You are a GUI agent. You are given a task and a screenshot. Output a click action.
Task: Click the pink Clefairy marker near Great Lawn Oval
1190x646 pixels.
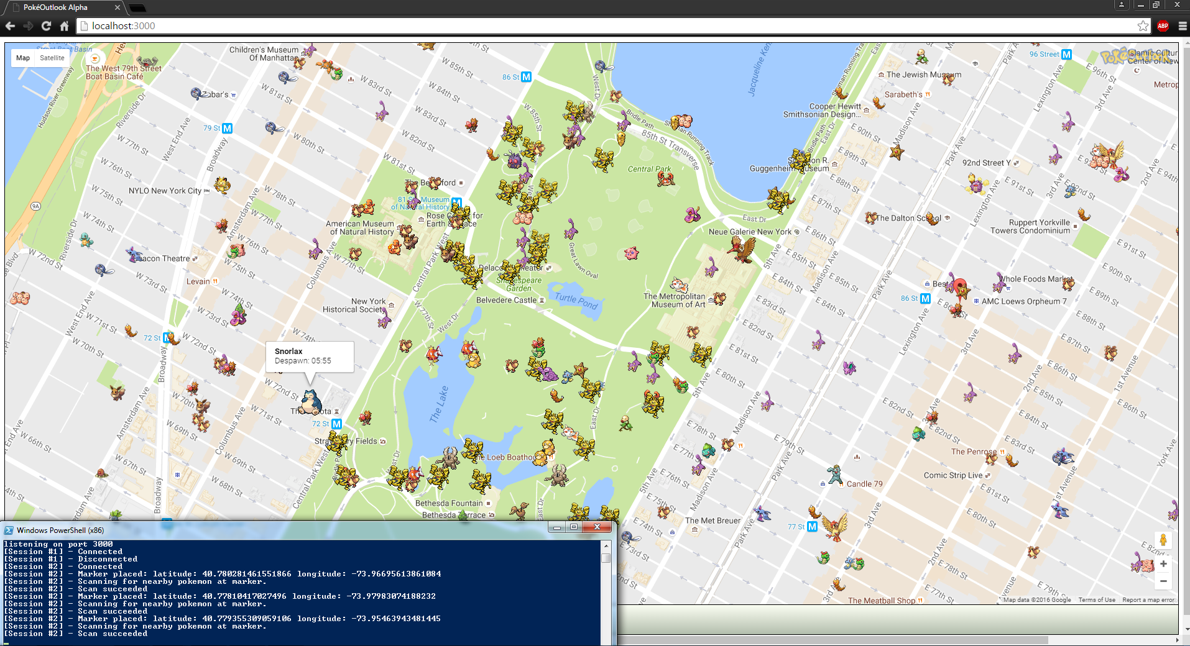[631, 253]
